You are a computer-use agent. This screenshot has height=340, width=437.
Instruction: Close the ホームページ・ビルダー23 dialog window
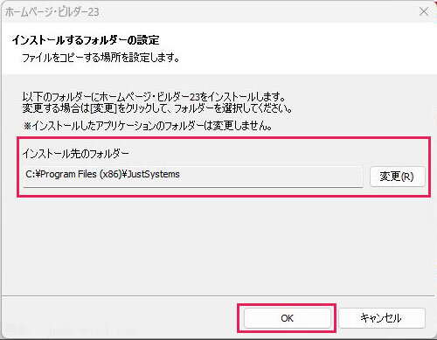tap(424, 12)
